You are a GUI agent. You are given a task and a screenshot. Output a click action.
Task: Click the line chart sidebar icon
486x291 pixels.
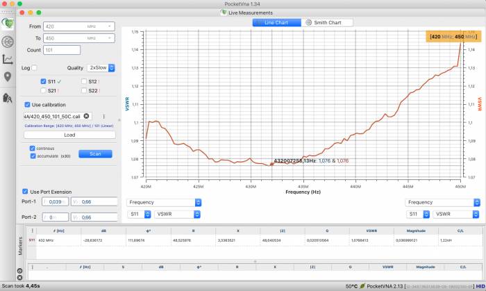[8, 59]
